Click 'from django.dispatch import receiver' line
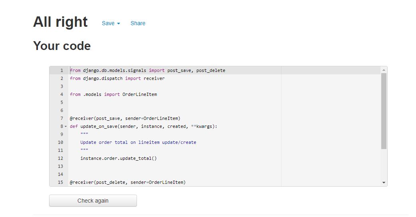The height and width of the screenshot is (217, 416). click(x=117, y=78)
